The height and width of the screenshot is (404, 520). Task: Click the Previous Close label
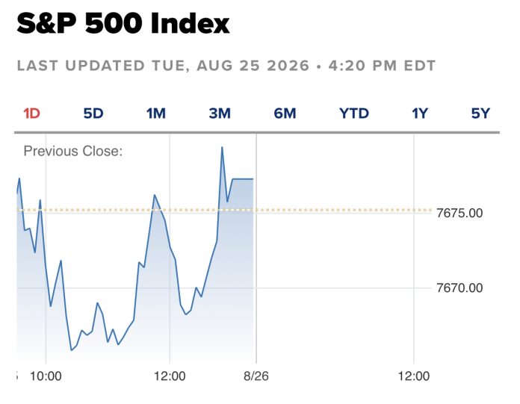click(73, 151)
